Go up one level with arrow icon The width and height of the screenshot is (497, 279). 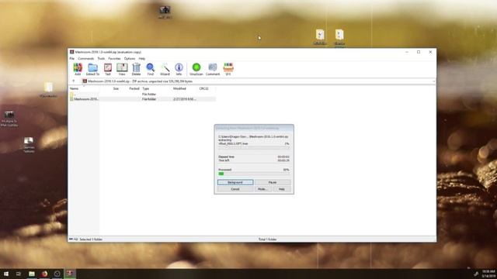74,81
